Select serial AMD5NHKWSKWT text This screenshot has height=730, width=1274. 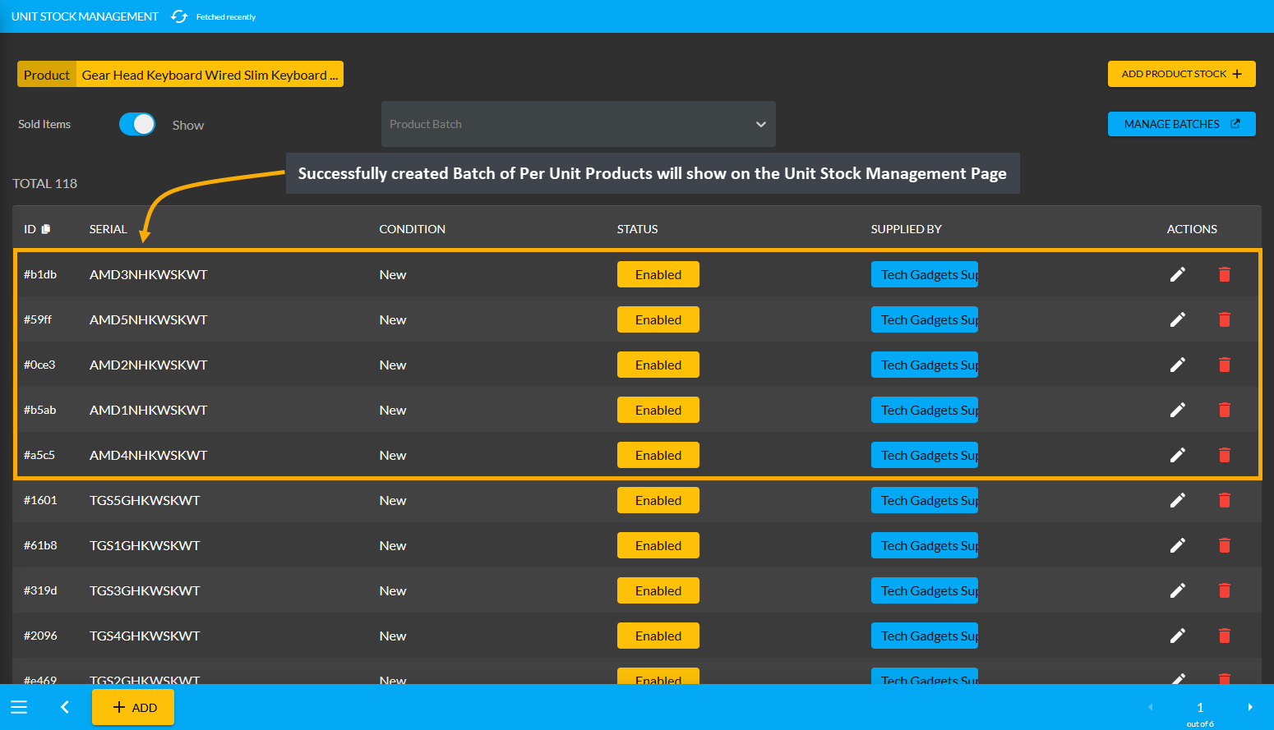point(149,319)
